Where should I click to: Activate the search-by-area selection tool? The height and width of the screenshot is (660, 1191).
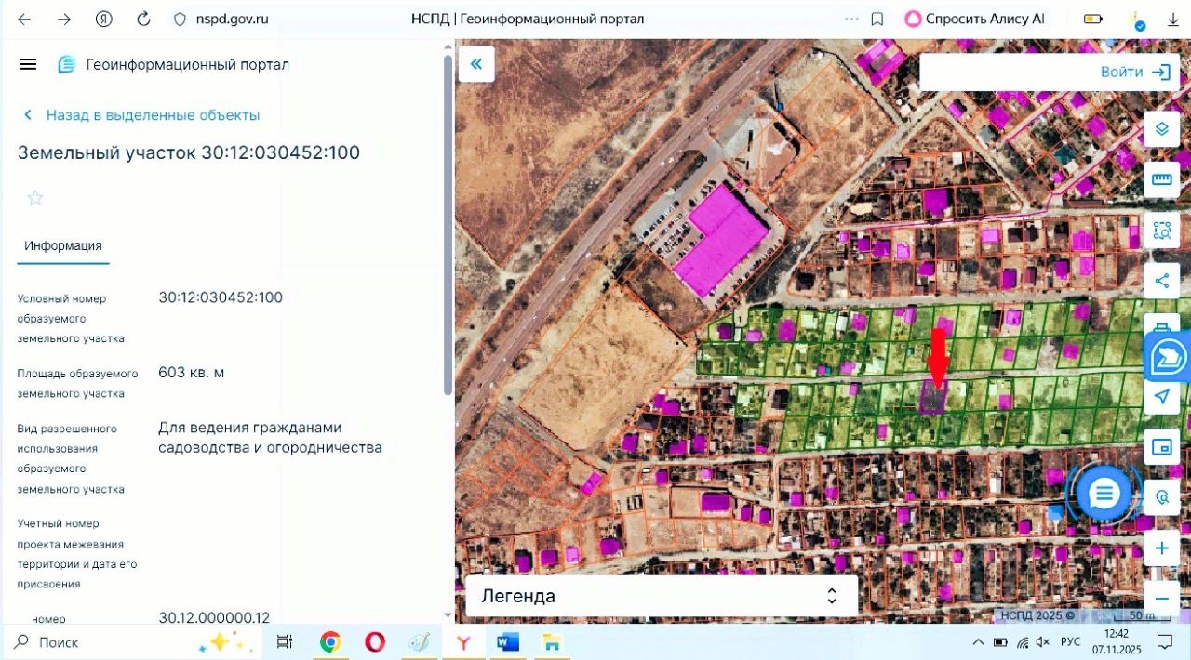point(1161,231)
